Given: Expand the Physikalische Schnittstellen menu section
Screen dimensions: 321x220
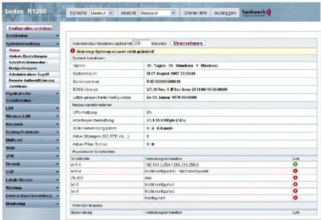Looking at the screenshot, I should (x=32, y=97).
